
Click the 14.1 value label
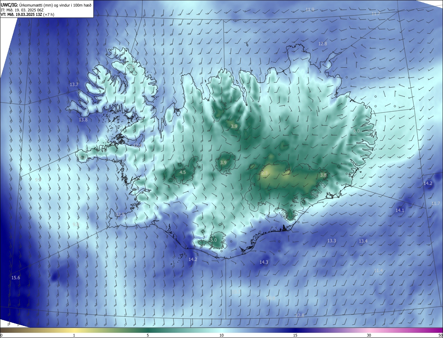click(400, 210)
